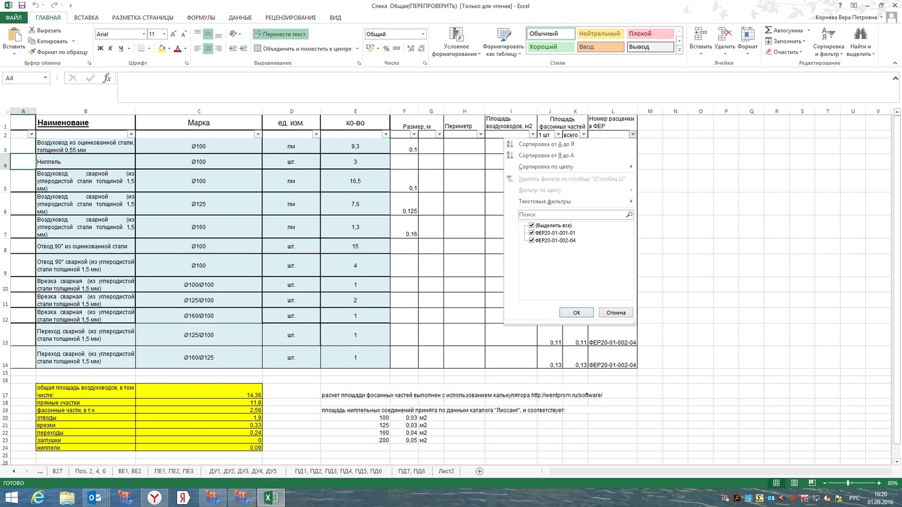This screenshot has height=507, width=902.
Task: Decrease the cell indent
Action: pyautogui.click(x=233, y=49)
